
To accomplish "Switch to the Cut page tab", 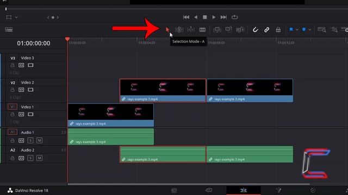I will point(209,190).
